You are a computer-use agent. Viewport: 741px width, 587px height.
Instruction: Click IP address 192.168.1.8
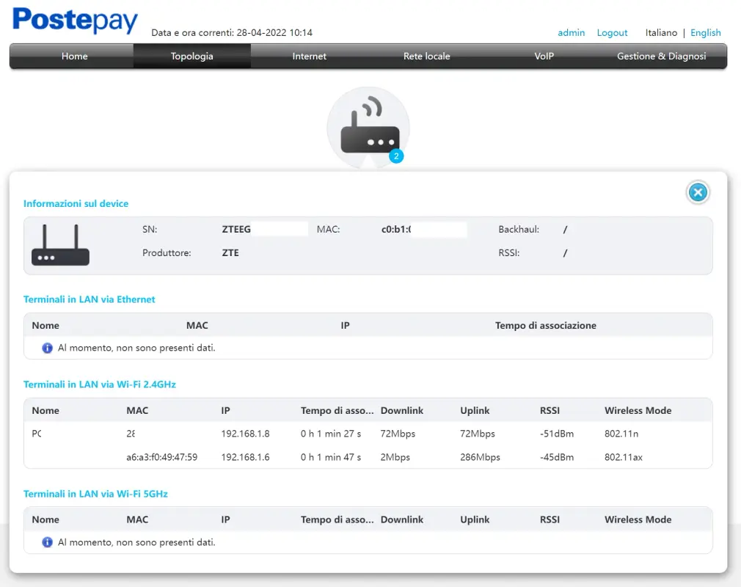pyautogui.click(x=245, y=434)
